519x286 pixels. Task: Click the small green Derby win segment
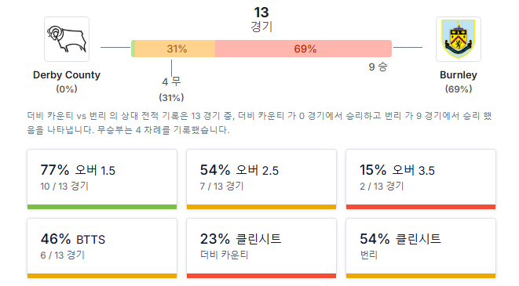pyautogui.click(x=133, y=49)
